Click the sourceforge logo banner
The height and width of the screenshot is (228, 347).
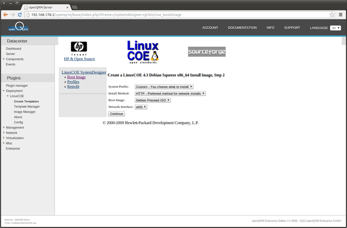[206, 52]
